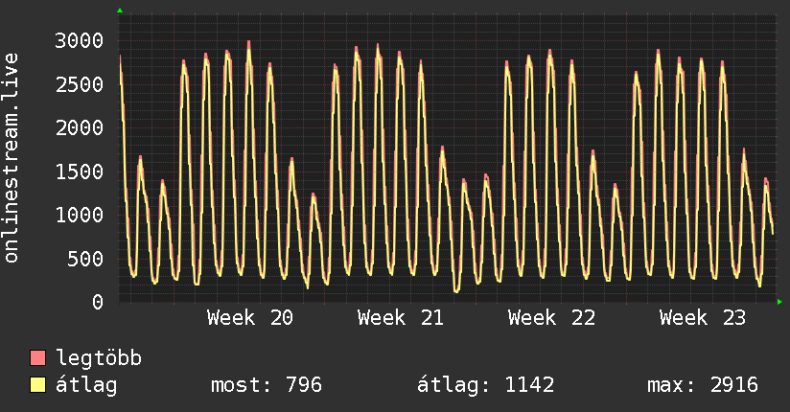This screenshot has width=790, height=412.
Task: Click the 3000 y-axis label
Action: point(80,41)
